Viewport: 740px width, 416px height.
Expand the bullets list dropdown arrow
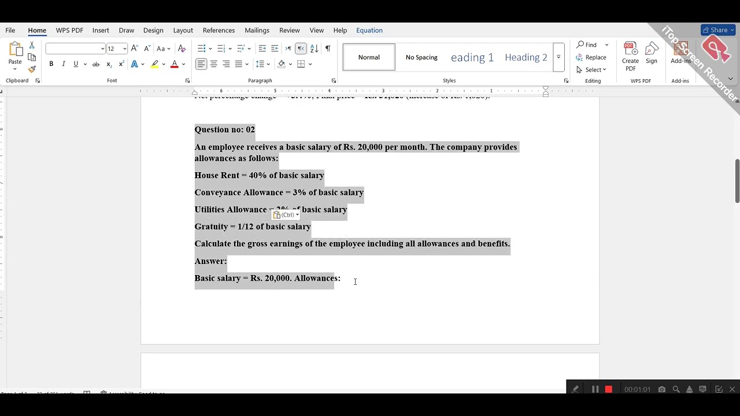[210, 49]
